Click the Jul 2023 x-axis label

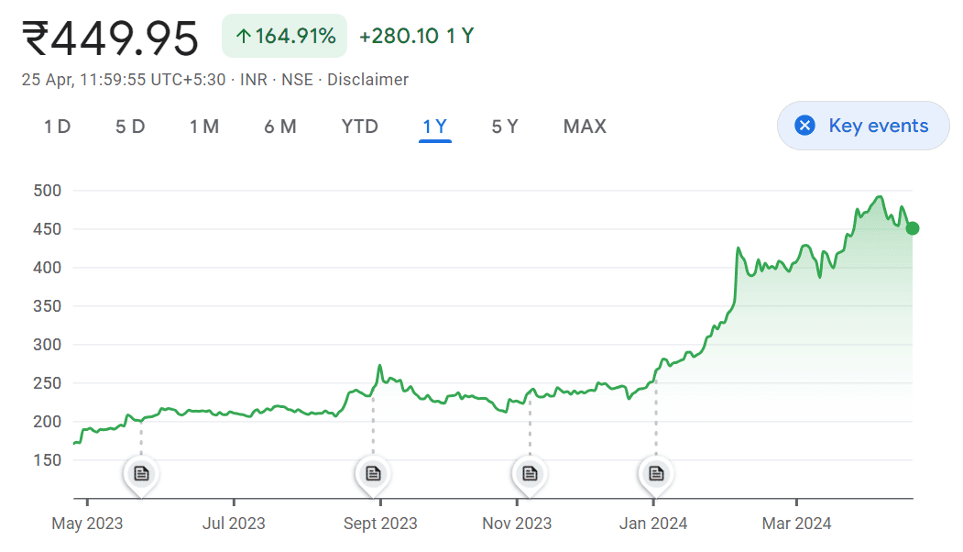click(234, 524)
